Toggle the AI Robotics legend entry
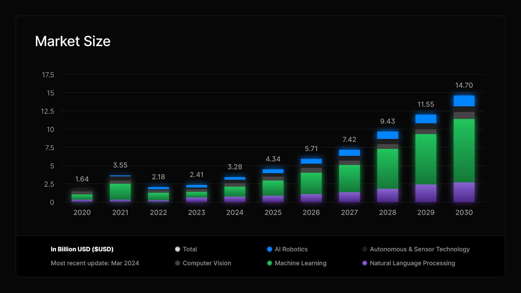 pyautogui.click(x=287, y=249)
